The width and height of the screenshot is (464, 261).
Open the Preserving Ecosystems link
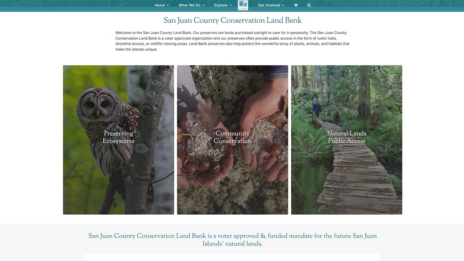point(119,137)
